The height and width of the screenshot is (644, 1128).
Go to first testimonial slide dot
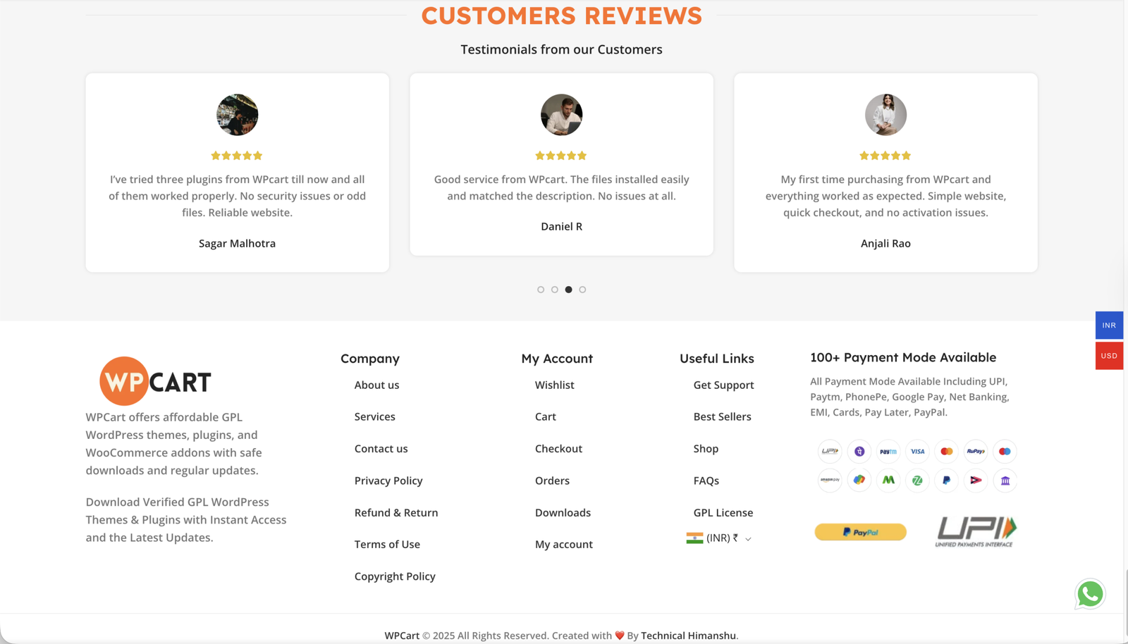click(541, 290)
